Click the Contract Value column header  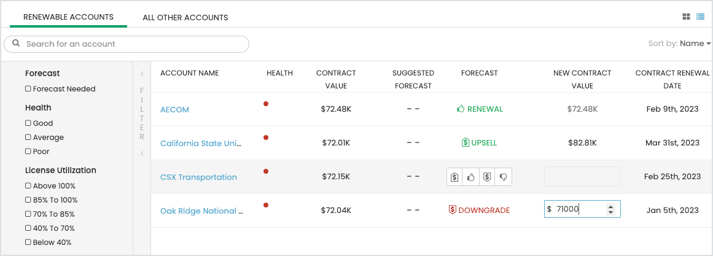coord(336,79)
